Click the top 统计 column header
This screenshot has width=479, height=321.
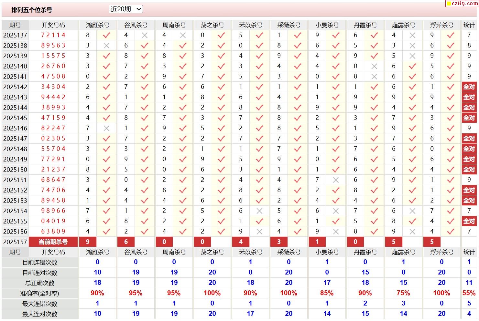point(469,25)
